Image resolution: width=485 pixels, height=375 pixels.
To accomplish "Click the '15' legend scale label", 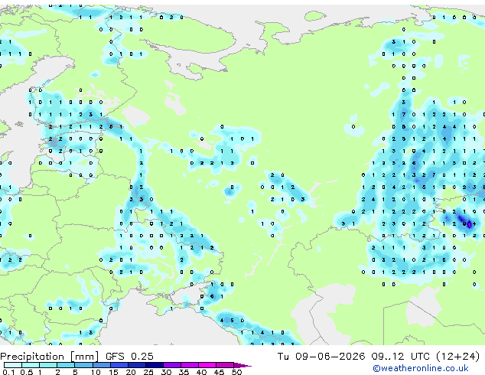I will 113,372.
